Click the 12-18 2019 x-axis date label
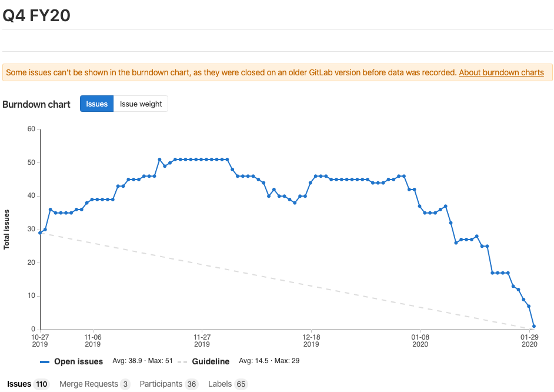The width and height of the screenshot is (554, 392). [x=311, y=340]
